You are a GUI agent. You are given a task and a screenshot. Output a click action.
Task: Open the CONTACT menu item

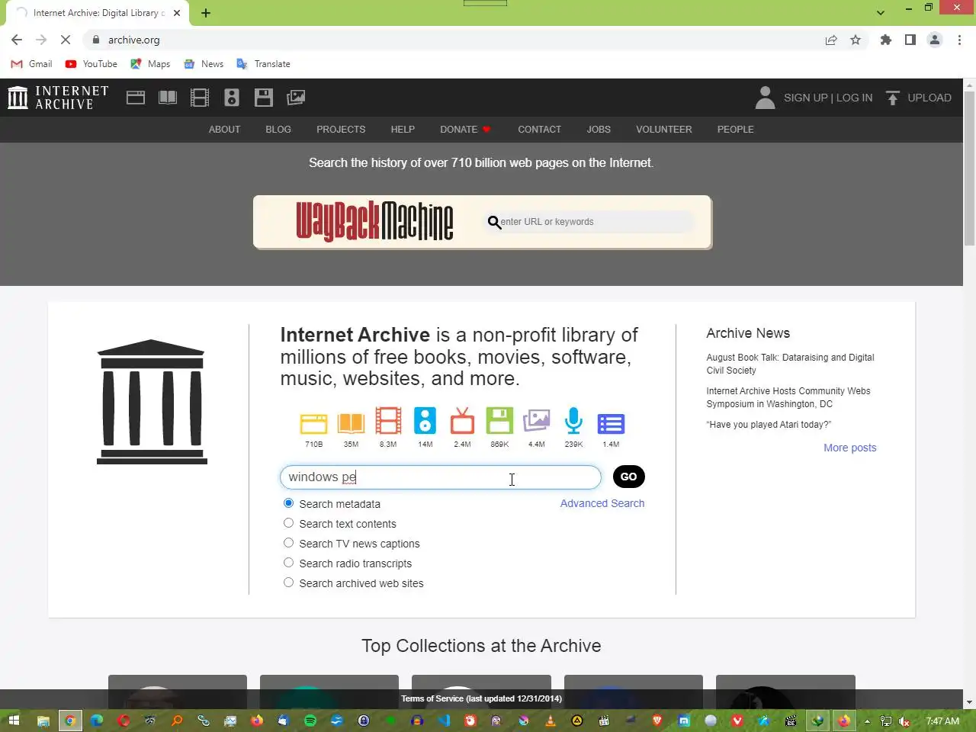click(539, 130)
